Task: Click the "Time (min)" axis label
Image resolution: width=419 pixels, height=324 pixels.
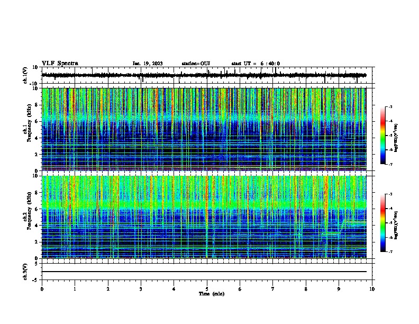Action: coord(212,294)
